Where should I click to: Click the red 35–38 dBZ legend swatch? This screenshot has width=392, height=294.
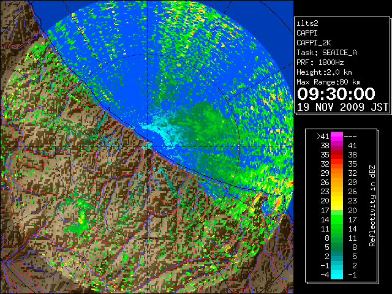(337, 155)
